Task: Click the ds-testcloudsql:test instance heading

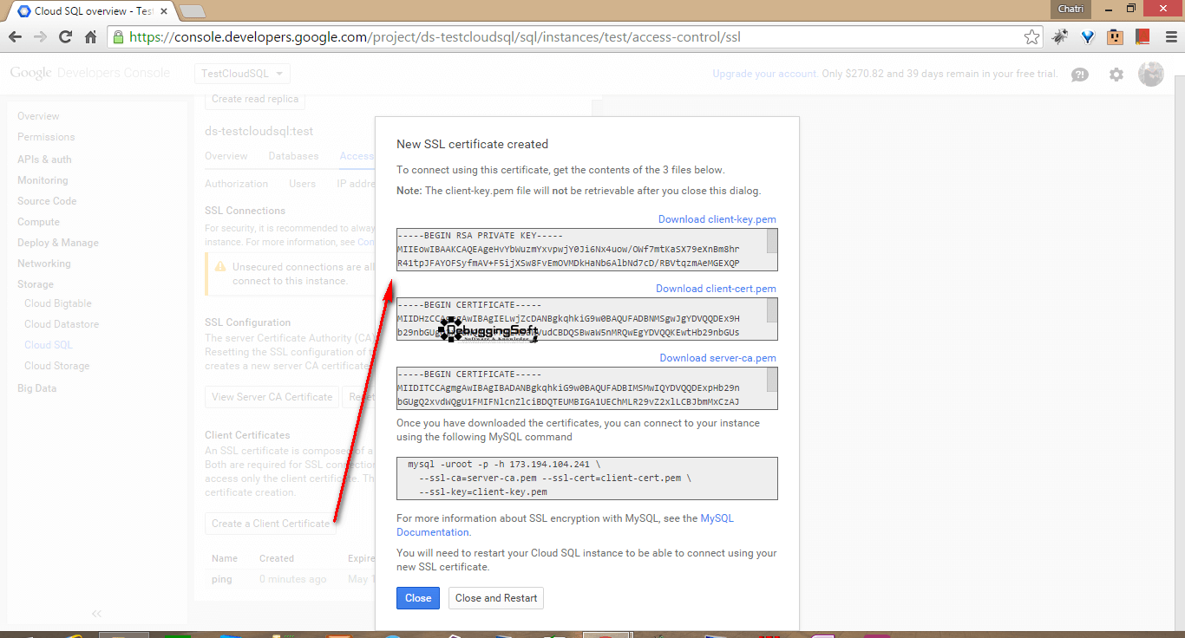Action: point(259,131)
